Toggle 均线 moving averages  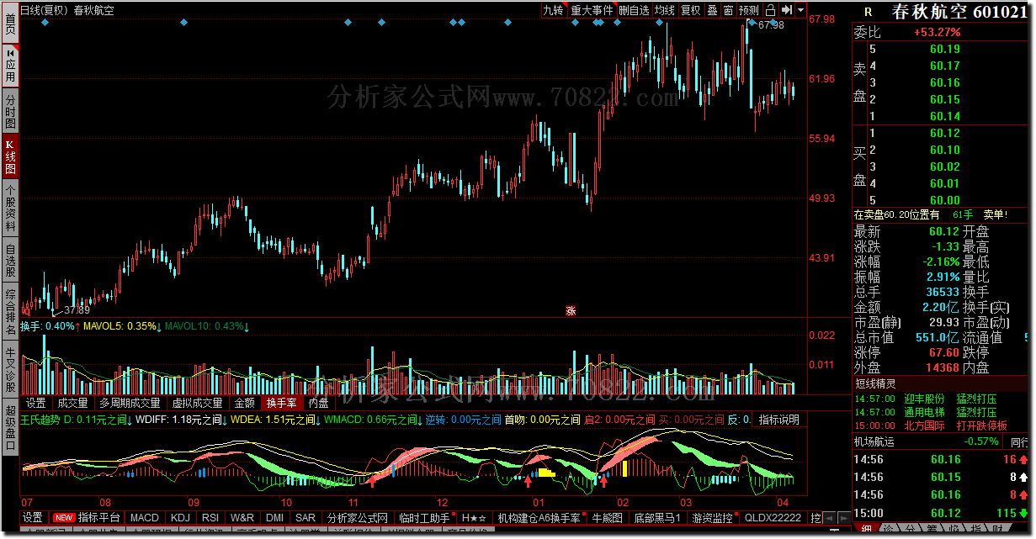click(665, 10)
